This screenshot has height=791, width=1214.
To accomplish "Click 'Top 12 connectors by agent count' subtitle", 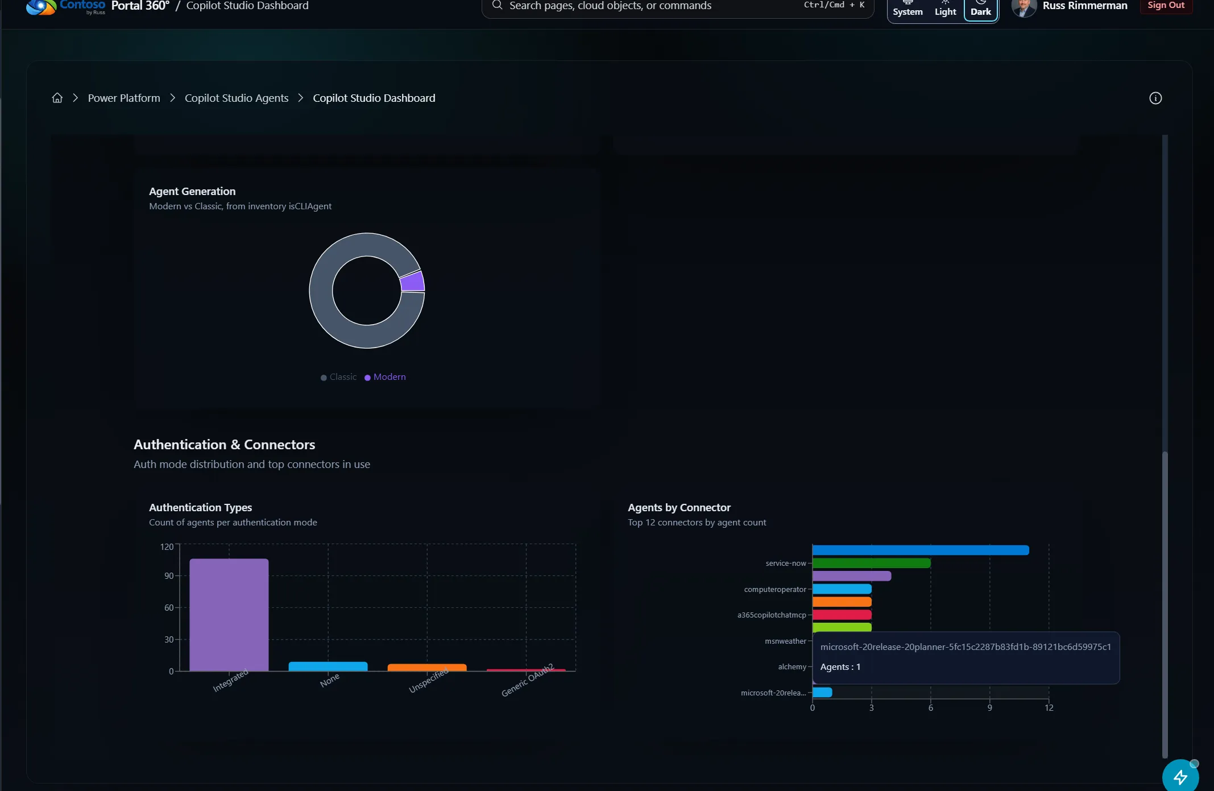I will tap(697, 523).
